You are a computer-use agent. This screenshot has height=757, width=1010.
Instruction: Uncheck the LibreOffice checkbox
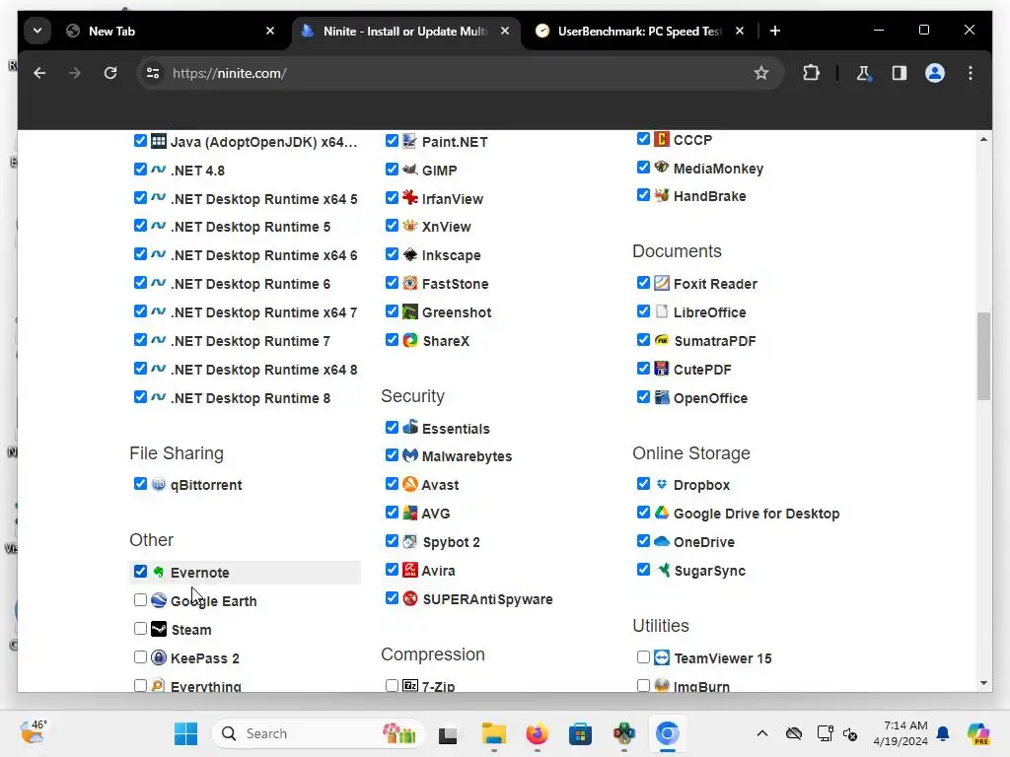point(643,310)
